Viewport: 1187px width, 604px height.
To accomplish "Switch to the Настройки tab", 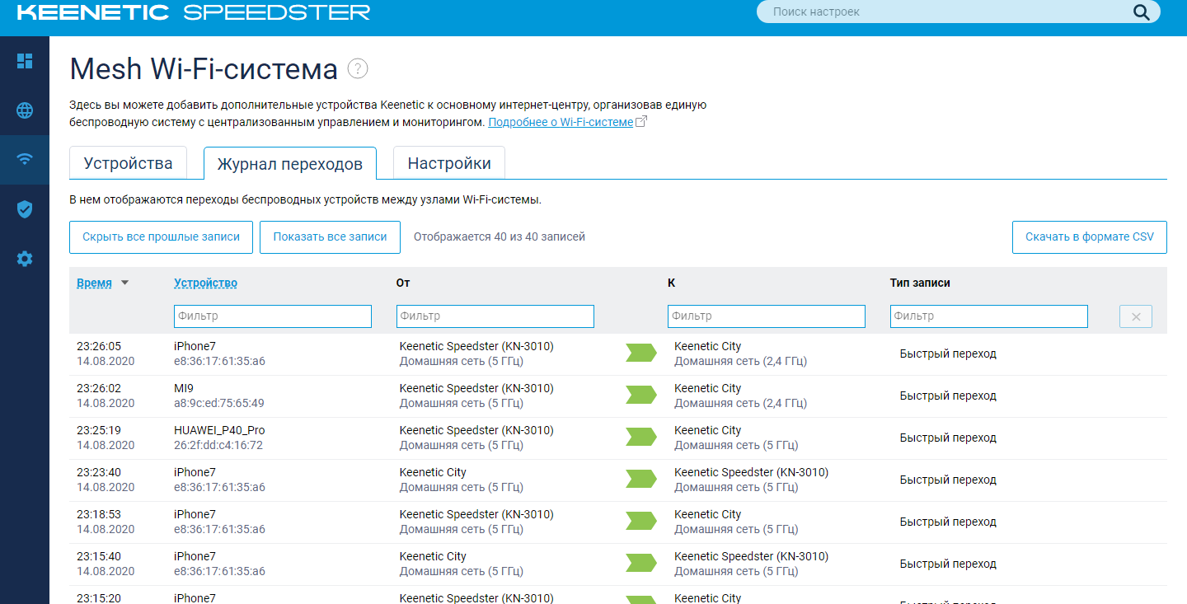I will click(x=449, y=163).
